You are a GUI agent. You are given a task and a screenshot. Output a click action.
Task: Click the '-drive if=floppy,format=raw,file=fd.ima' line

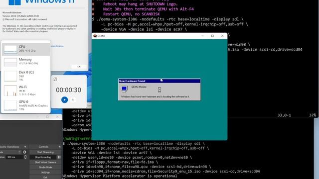tap(115, 162)
